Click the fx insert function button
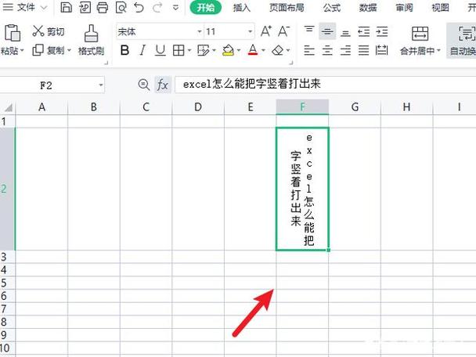This screenshot has height=357, width=476. (x=162, y=85)
